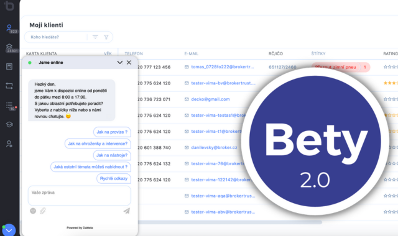Open the layers icon with badge 23301
The width and height of the screenshot is (398, 236).
click(x=9, y=47)
